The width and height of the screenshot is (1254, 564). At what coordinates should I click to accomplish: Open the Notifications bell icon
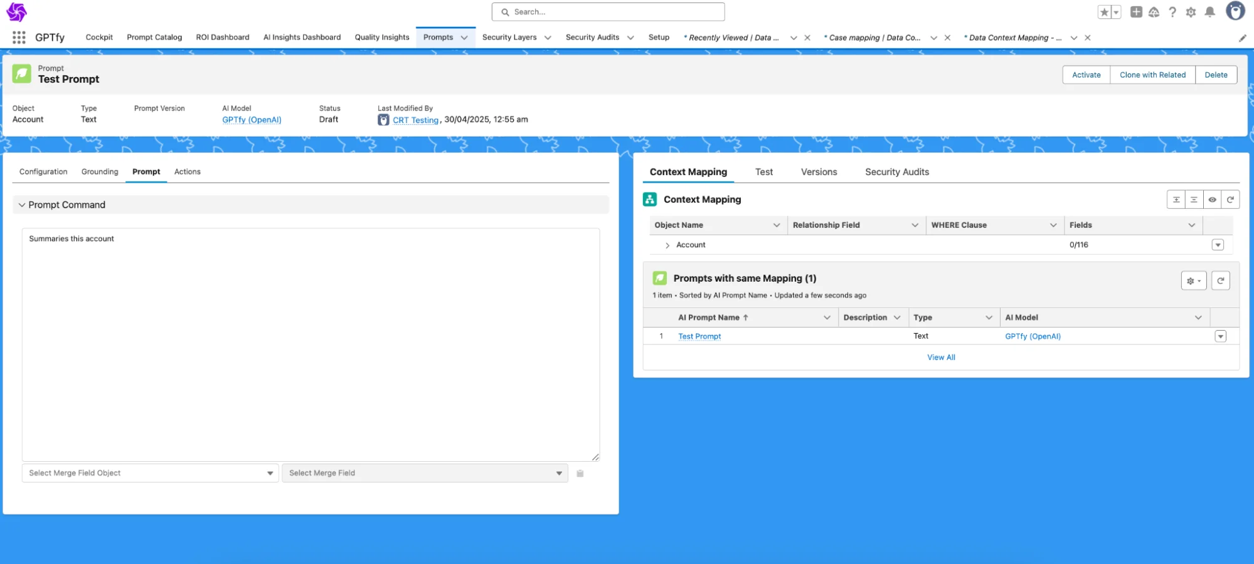[1210, 12]
